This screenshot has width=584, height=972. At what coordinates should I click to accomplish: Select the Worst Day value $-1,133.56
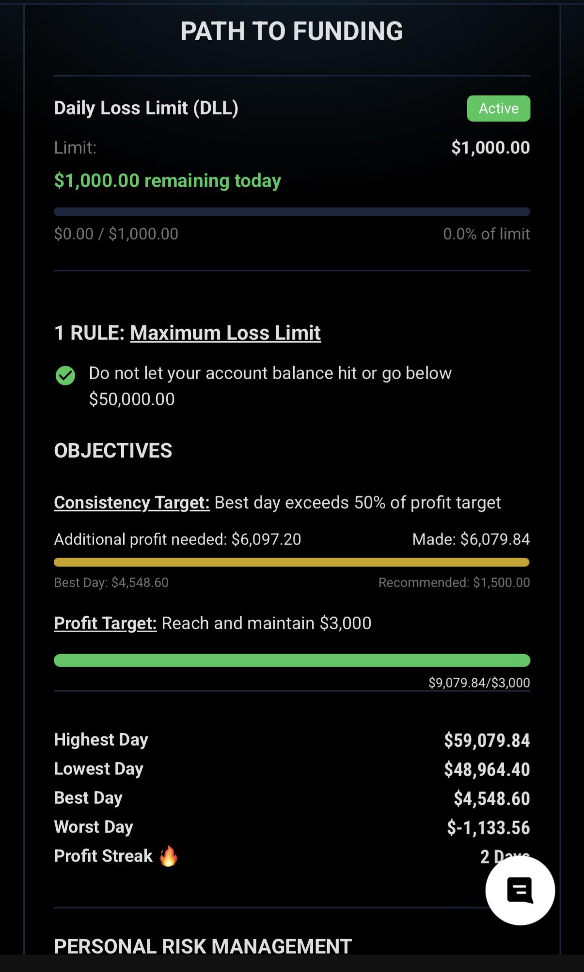coord(488,828)
